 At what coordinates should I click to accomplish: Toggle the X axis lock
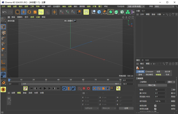coord(61,12)
